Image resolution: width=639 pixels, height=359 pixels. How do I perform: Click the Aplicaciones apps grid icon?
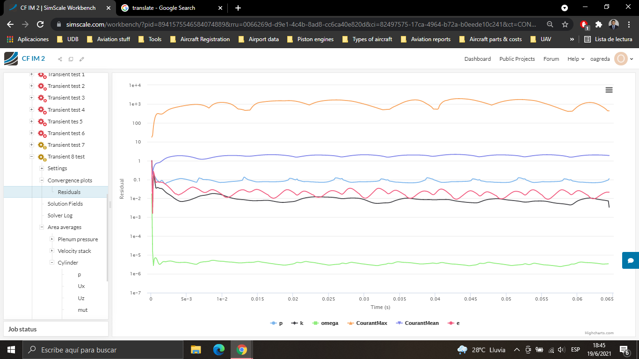click(x=10, y=39)
